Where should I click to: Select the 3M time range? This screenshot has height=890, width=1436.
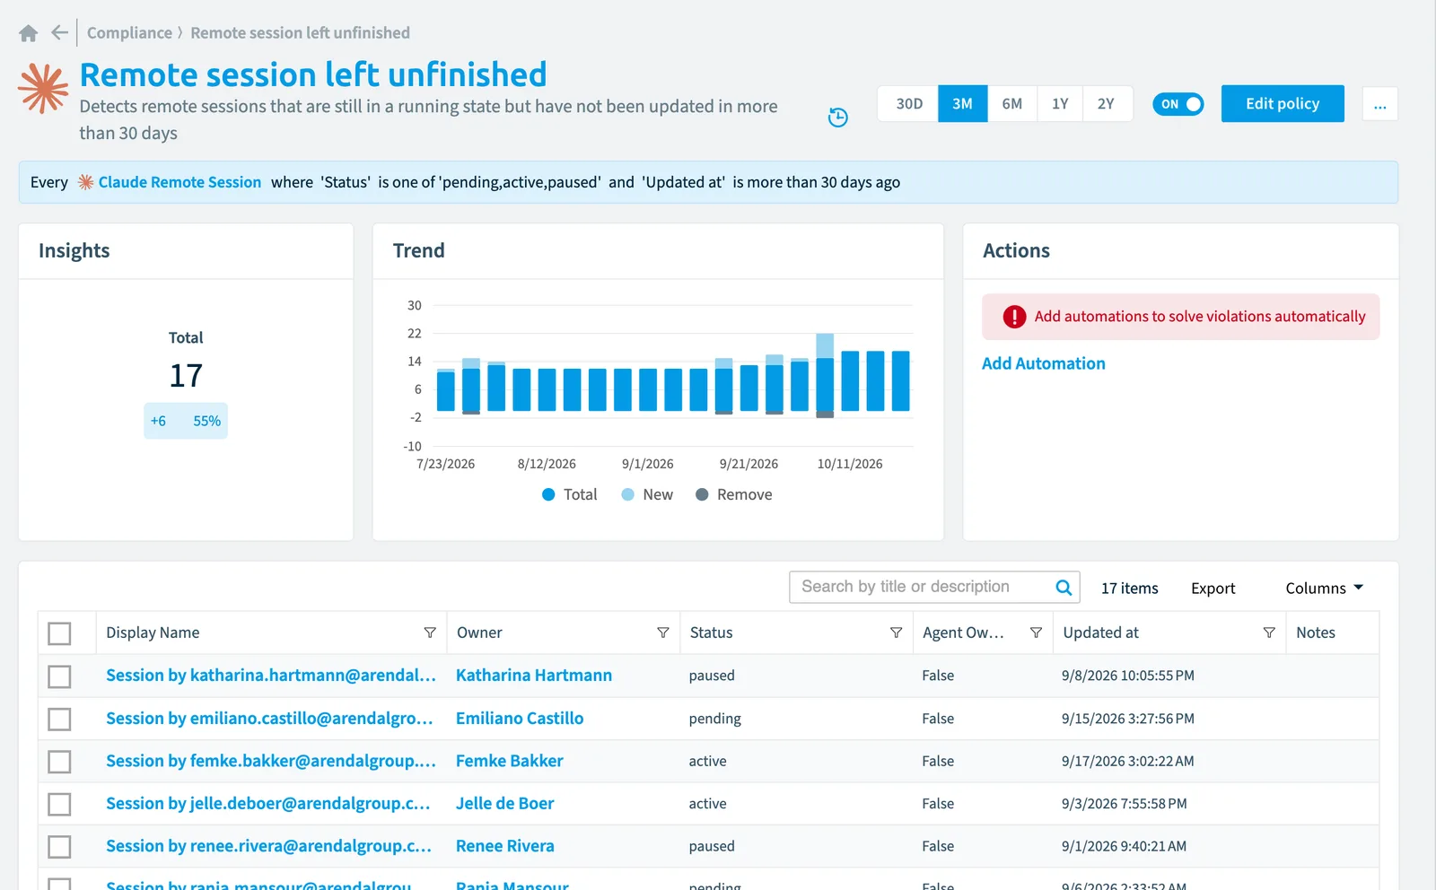(962, 104)
